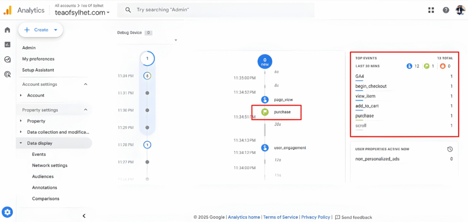Open the Home icon in left rail

coord(7,30)
